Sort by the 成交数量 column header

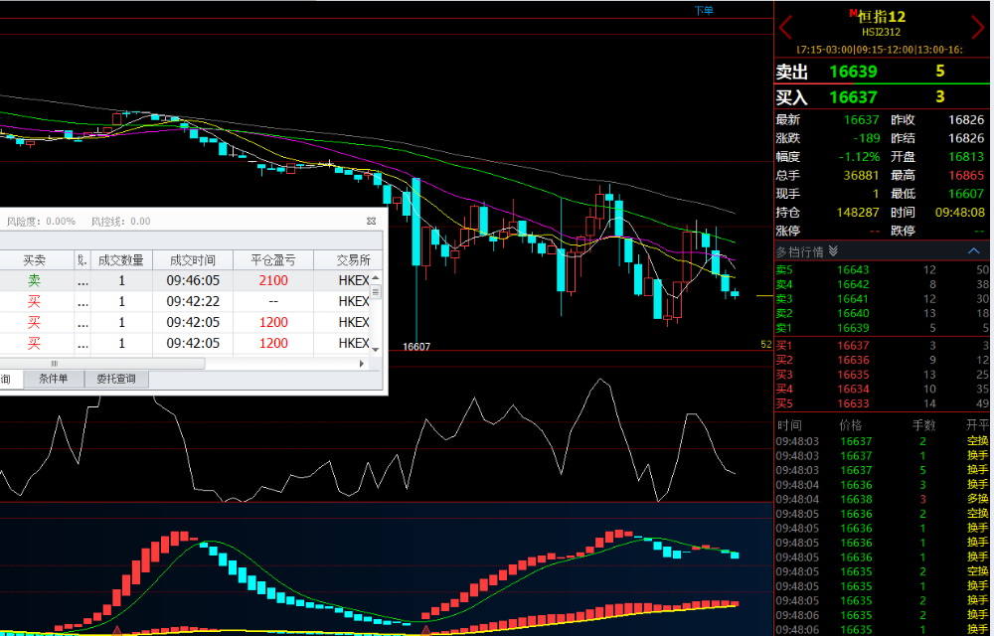121,259
